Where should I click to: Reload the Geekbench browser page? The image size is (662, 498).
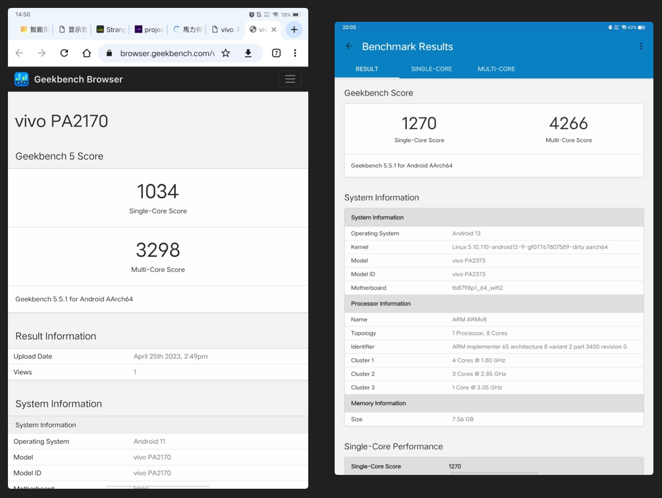(64, 53)
